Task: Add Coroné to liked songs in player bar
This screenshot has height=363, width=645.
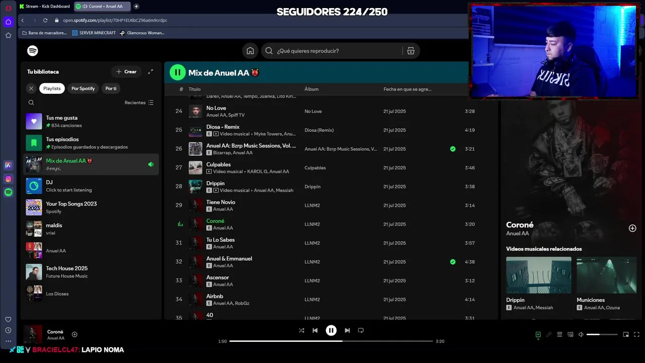Action: pos(75,334)
